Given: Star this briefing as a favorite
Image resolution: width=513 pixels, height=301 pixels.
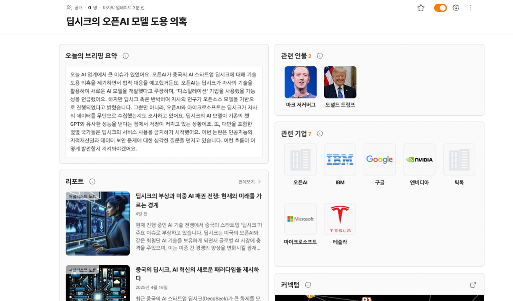Looking at the screenshot, I should click(421, 8).
